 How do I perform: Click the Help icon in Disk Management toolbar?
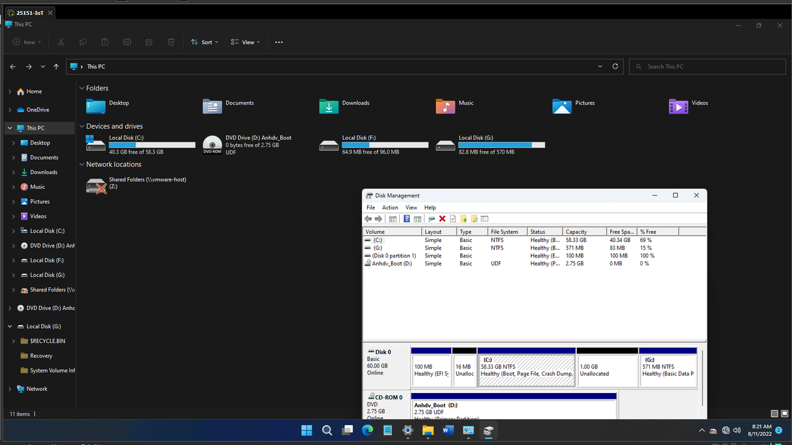pos(407,218)
